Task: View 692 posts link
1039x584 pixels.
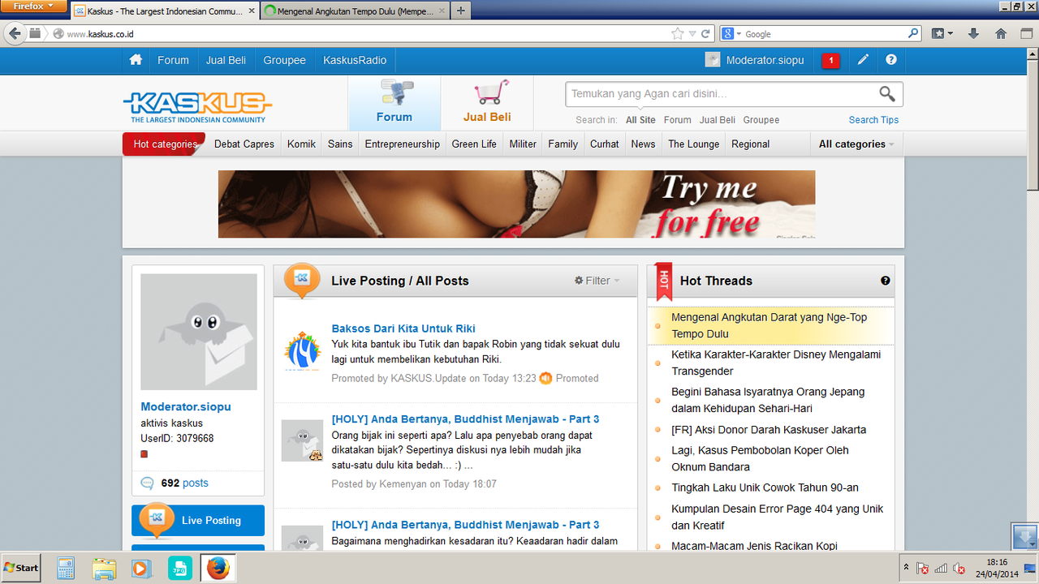Action: (x=184, y=483)
